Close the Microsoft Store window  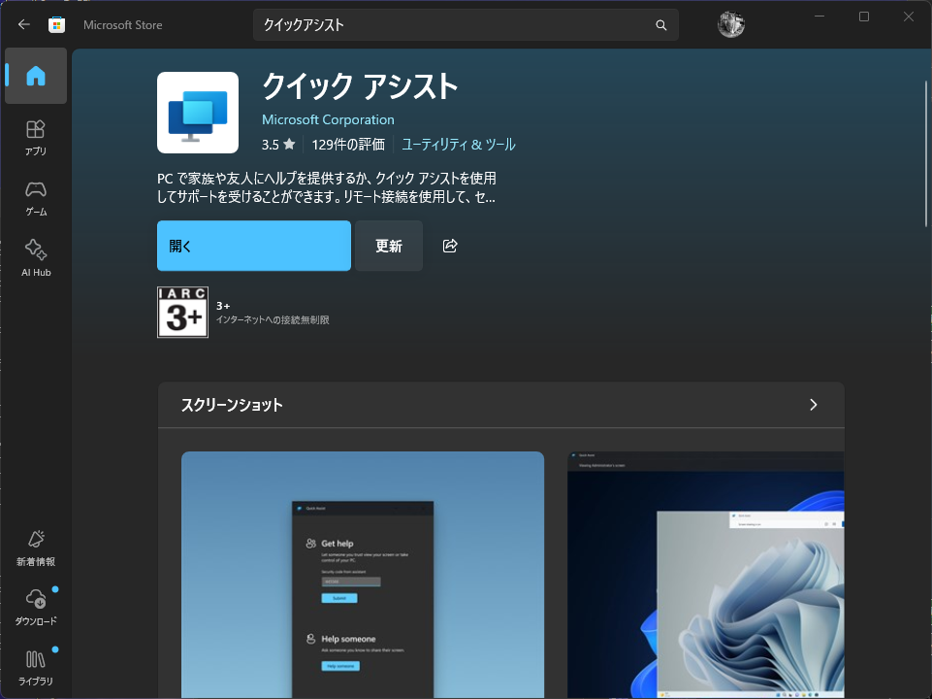point(908,17)
